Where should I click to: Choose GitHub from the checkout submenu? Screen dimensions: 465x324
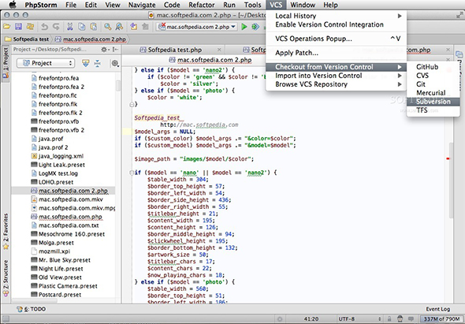(433, 67)
